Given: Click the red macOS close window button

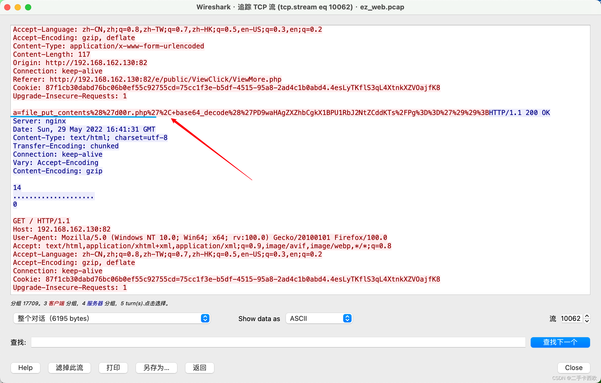Looking at the screenshot, I should point(7,7).
